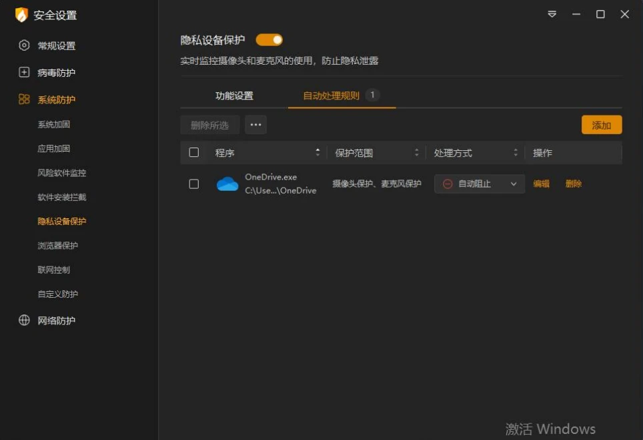Viewport: 643px width, 440px height.
Task: Click the OneDrive.exe program name
Action: [271, 177]
